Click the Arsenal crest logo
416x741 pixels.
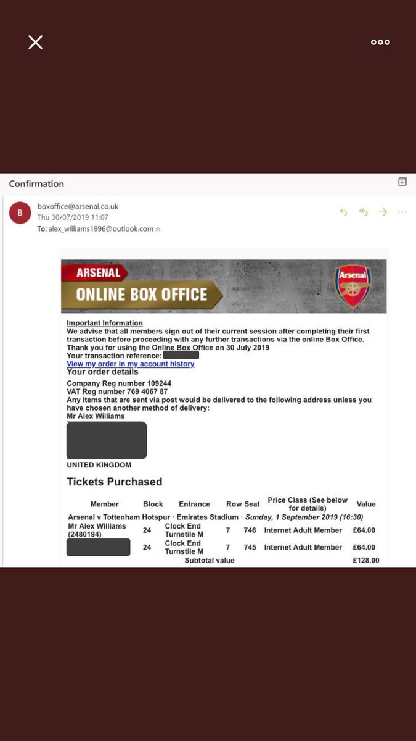tap(354, 287)
